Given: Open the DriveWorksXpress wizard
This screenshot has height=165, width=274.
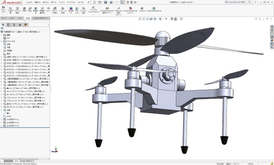Looking at the screenshot, I should (x=130, y=10).
